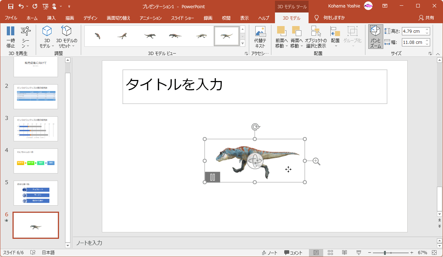Open the サイズ group dialog launcher
The height and width of the screenshot is (257, 443).
pyautogui.click(x=430, y=54)
